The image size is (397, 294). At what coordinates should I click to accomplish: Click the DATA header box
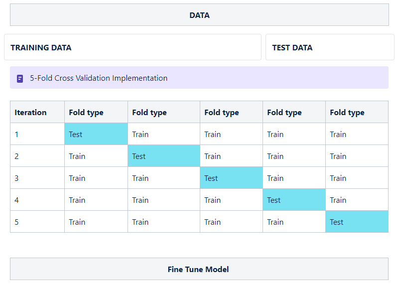click(199, 15)
